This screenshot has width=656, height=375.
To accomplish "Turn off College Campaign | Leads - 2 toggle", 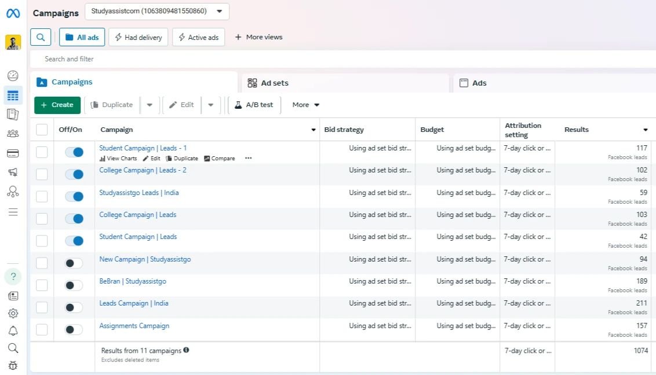I will click(74, 174).
